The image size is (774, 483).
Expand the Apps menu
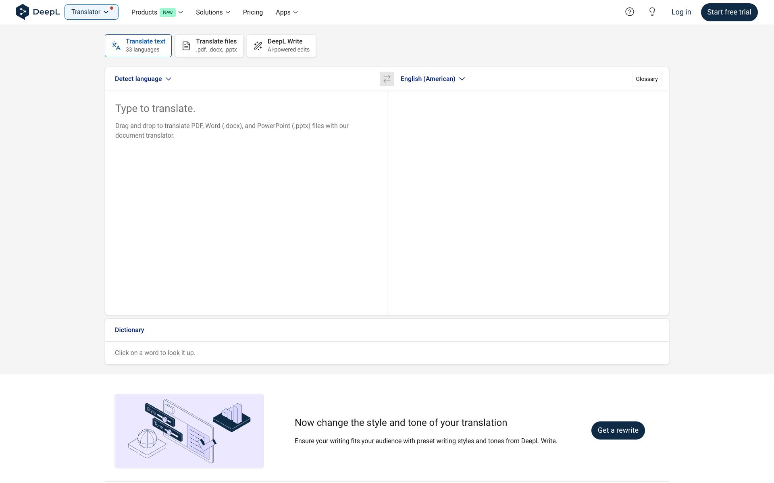tap(287, 12)
